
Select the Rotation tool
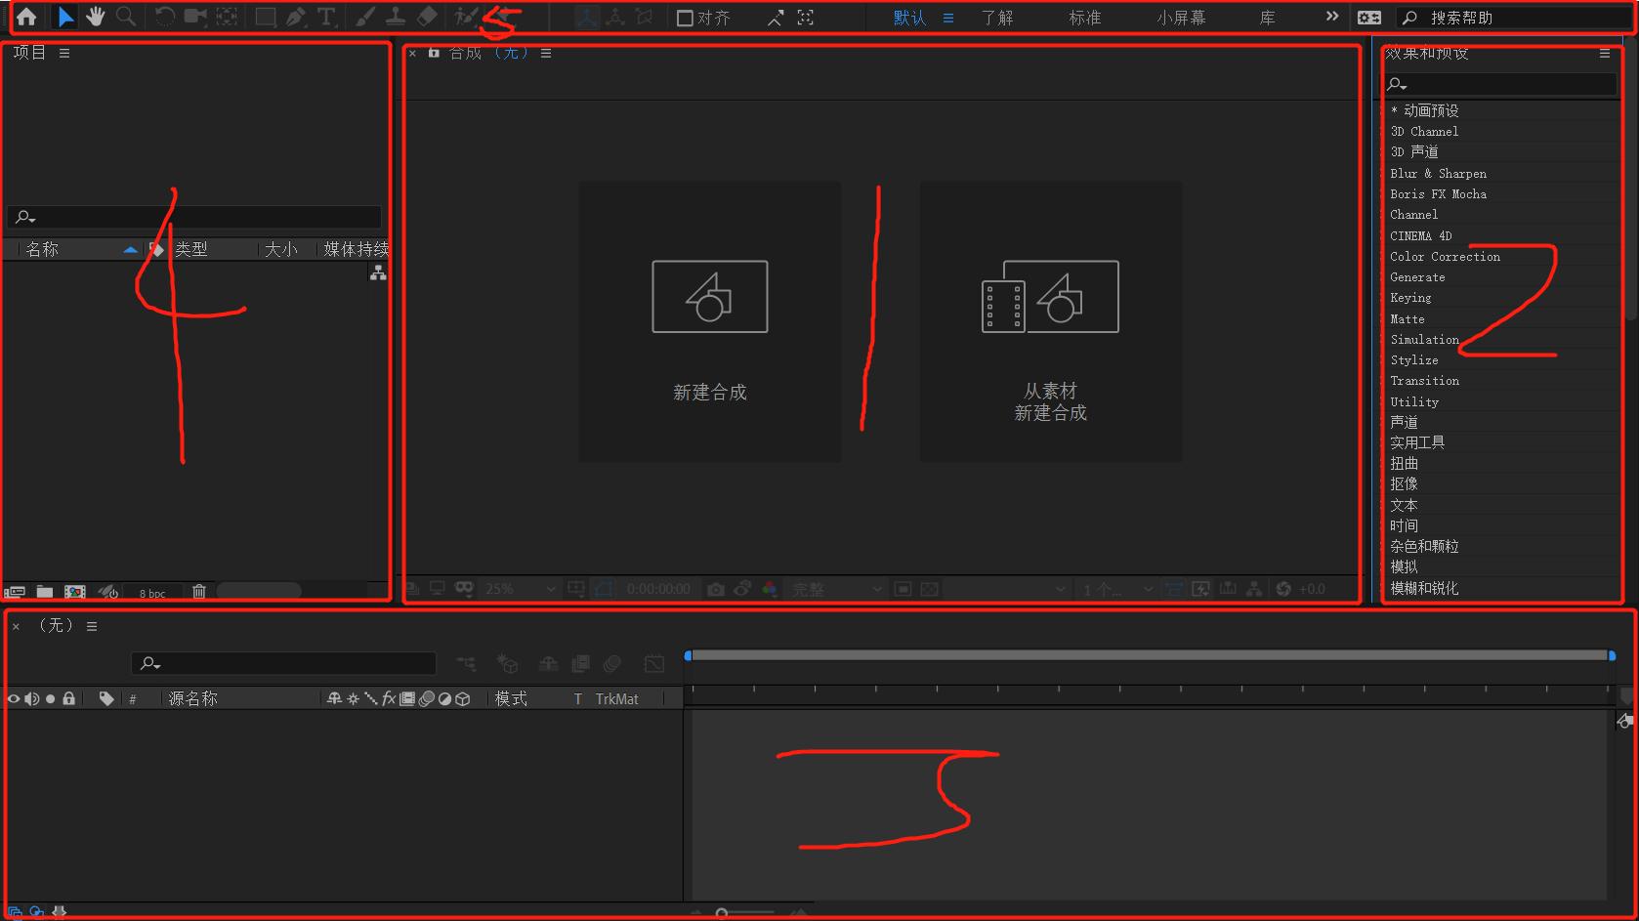coord(165,17)
